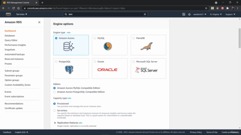This screenshot has width=241, height=135.
Task: Reload the page in browser
Action: (14, 8)
